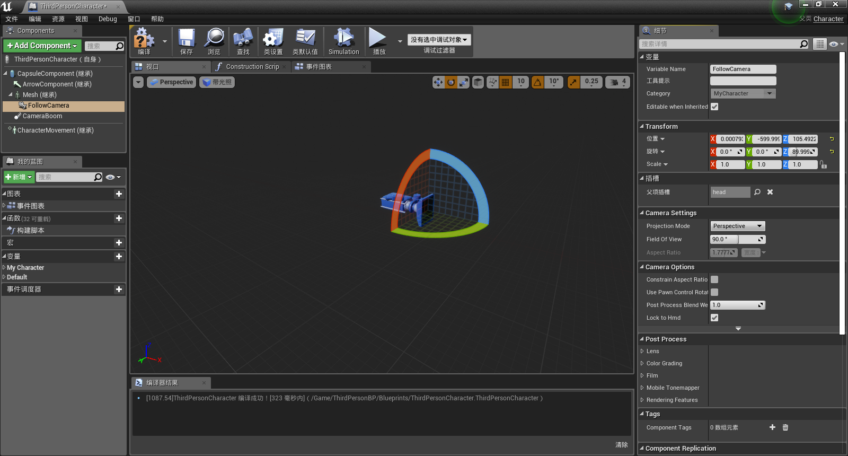Open the 文件 menu
This screenshot has width=848, height=456.
(12, 19)
